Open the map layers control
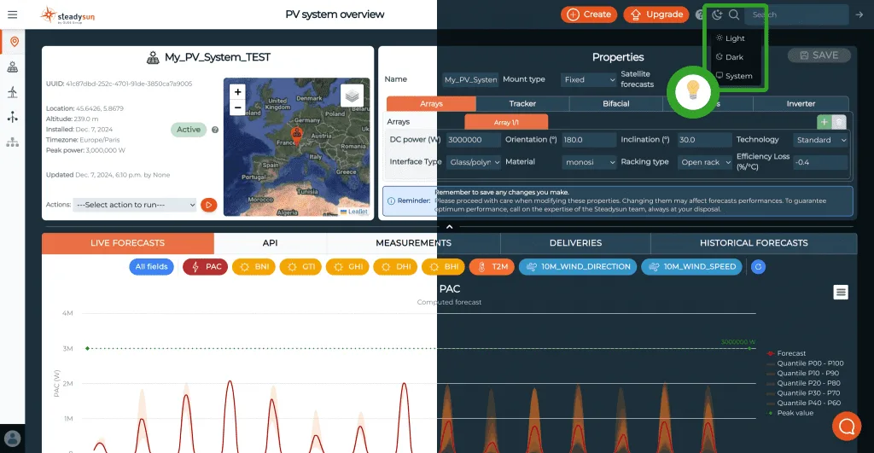Screen dimensions: 874x453 tap(352, 96)
